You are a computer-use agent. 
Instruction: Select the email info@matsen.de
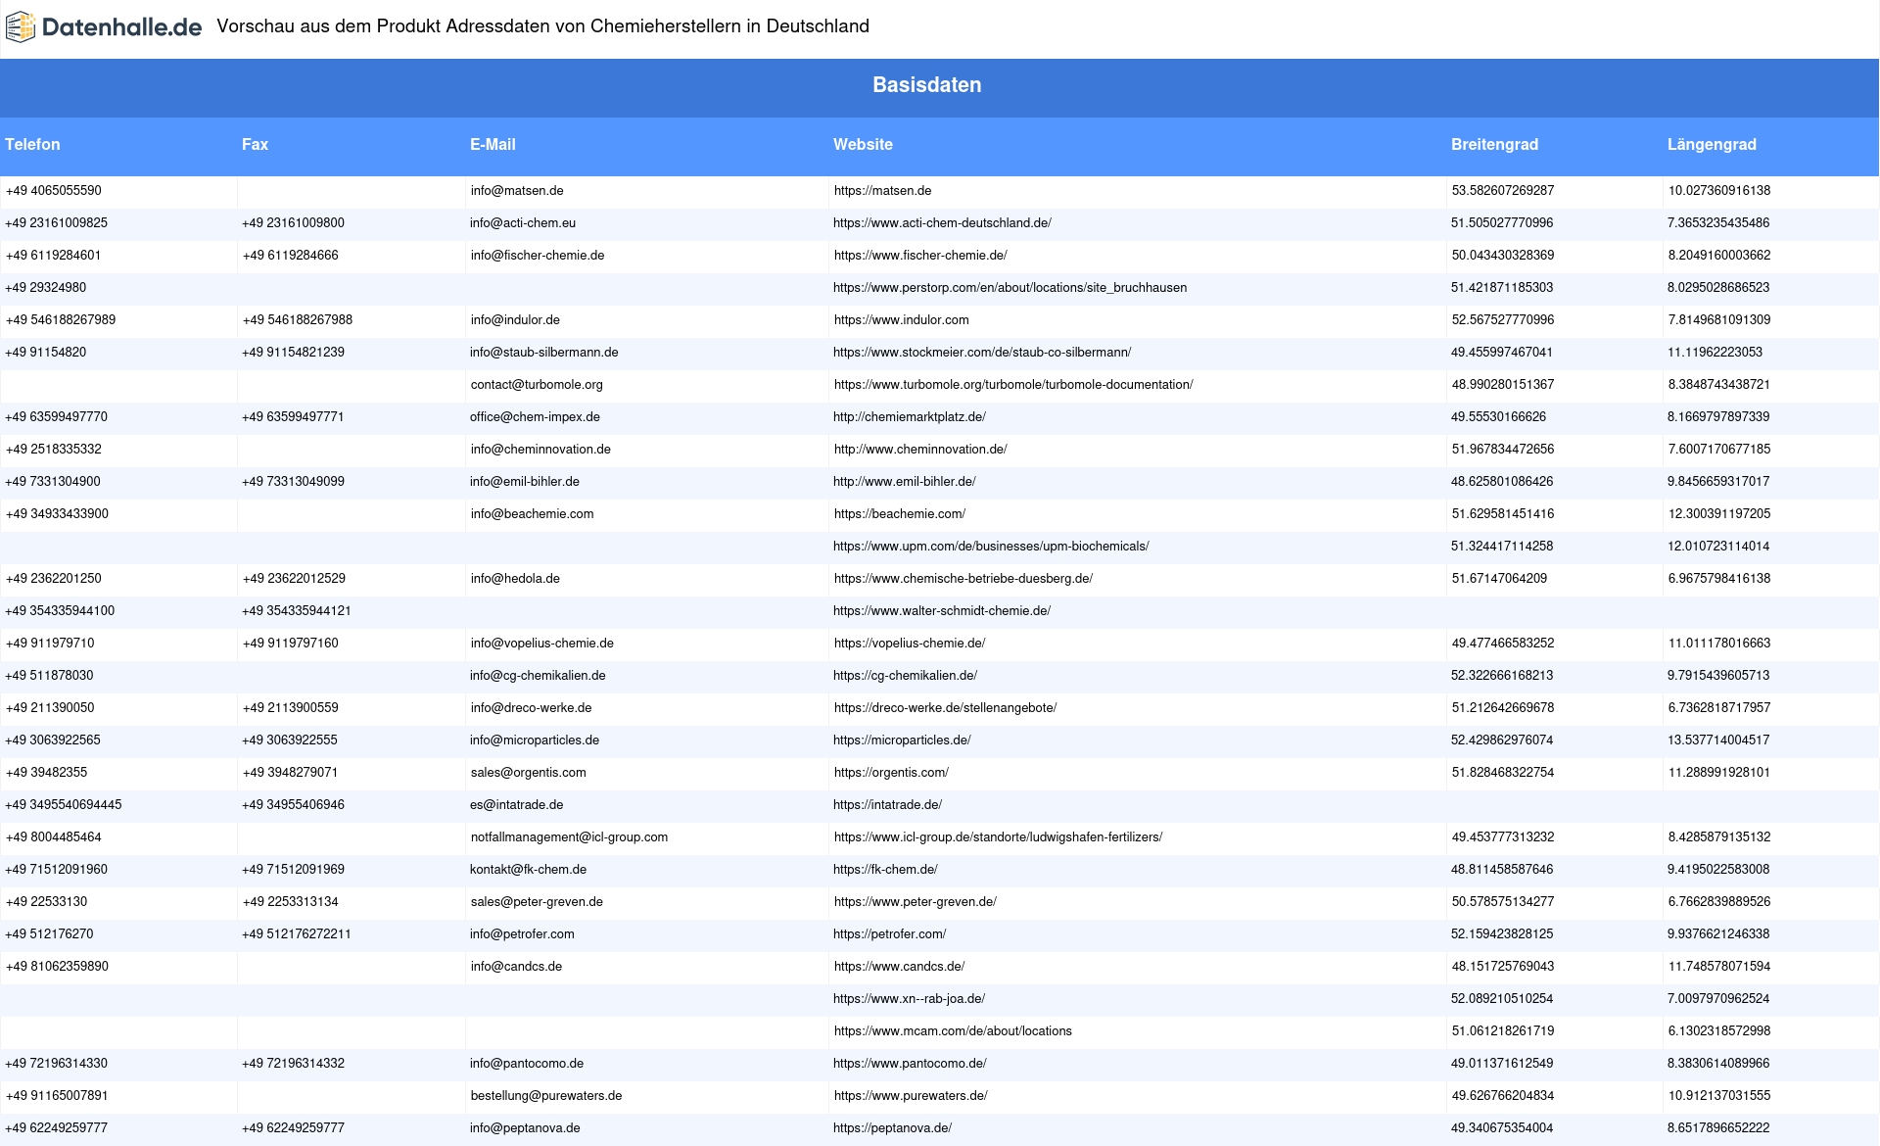pos(517,191)
